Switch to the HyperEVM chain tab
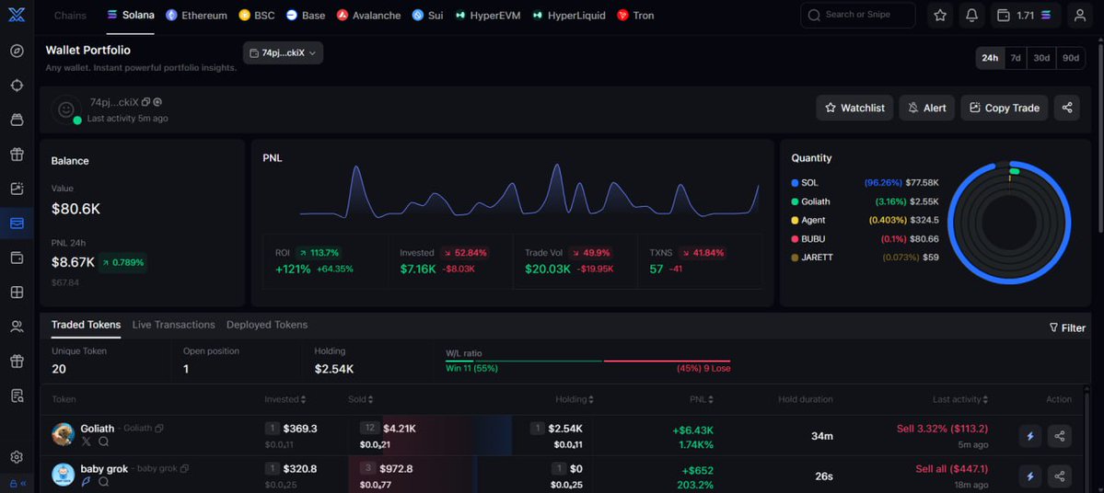1104x493 pixels. 487,15
